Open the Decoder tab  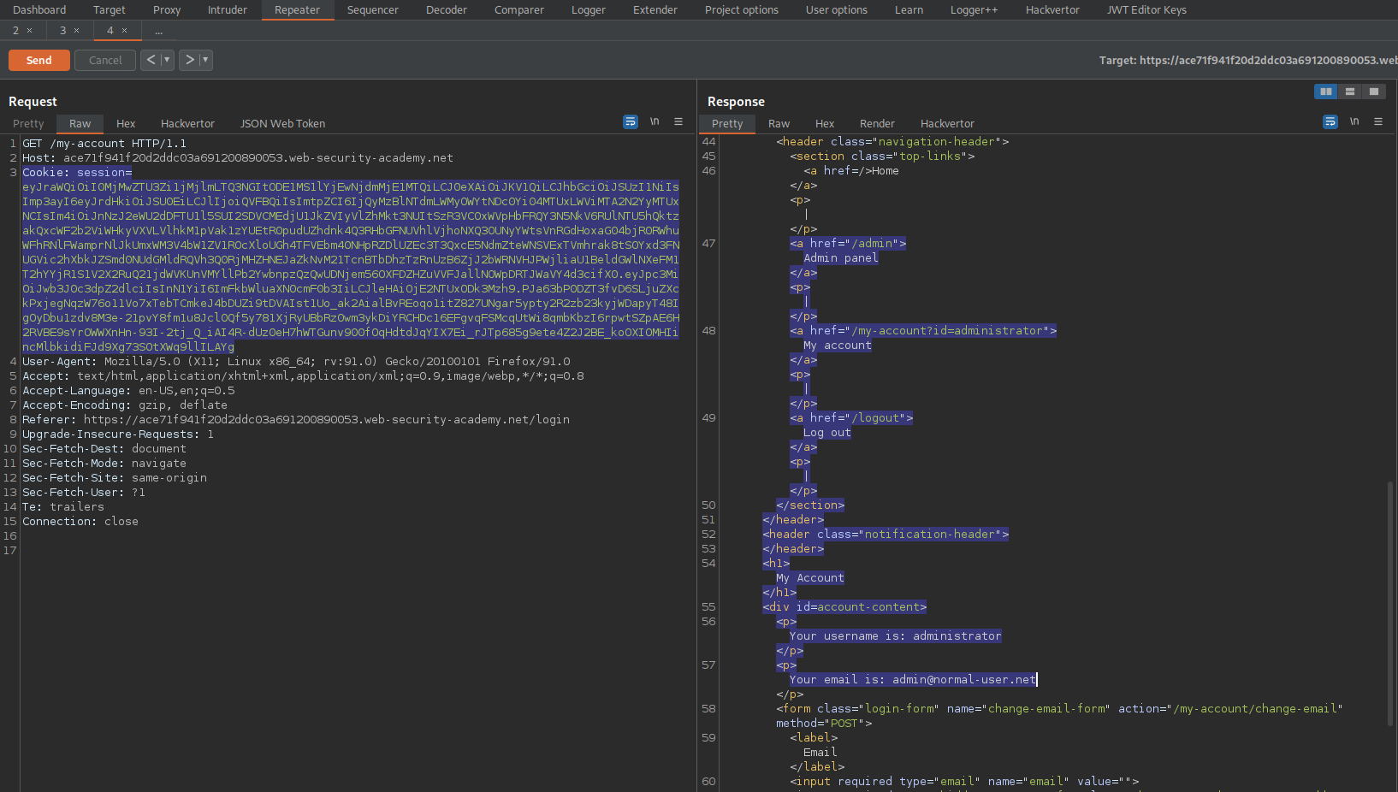[447, 10]
